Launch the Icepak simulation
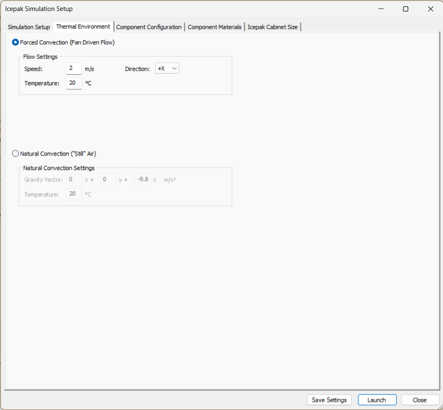The image size is (443, 410). (377, 400)
